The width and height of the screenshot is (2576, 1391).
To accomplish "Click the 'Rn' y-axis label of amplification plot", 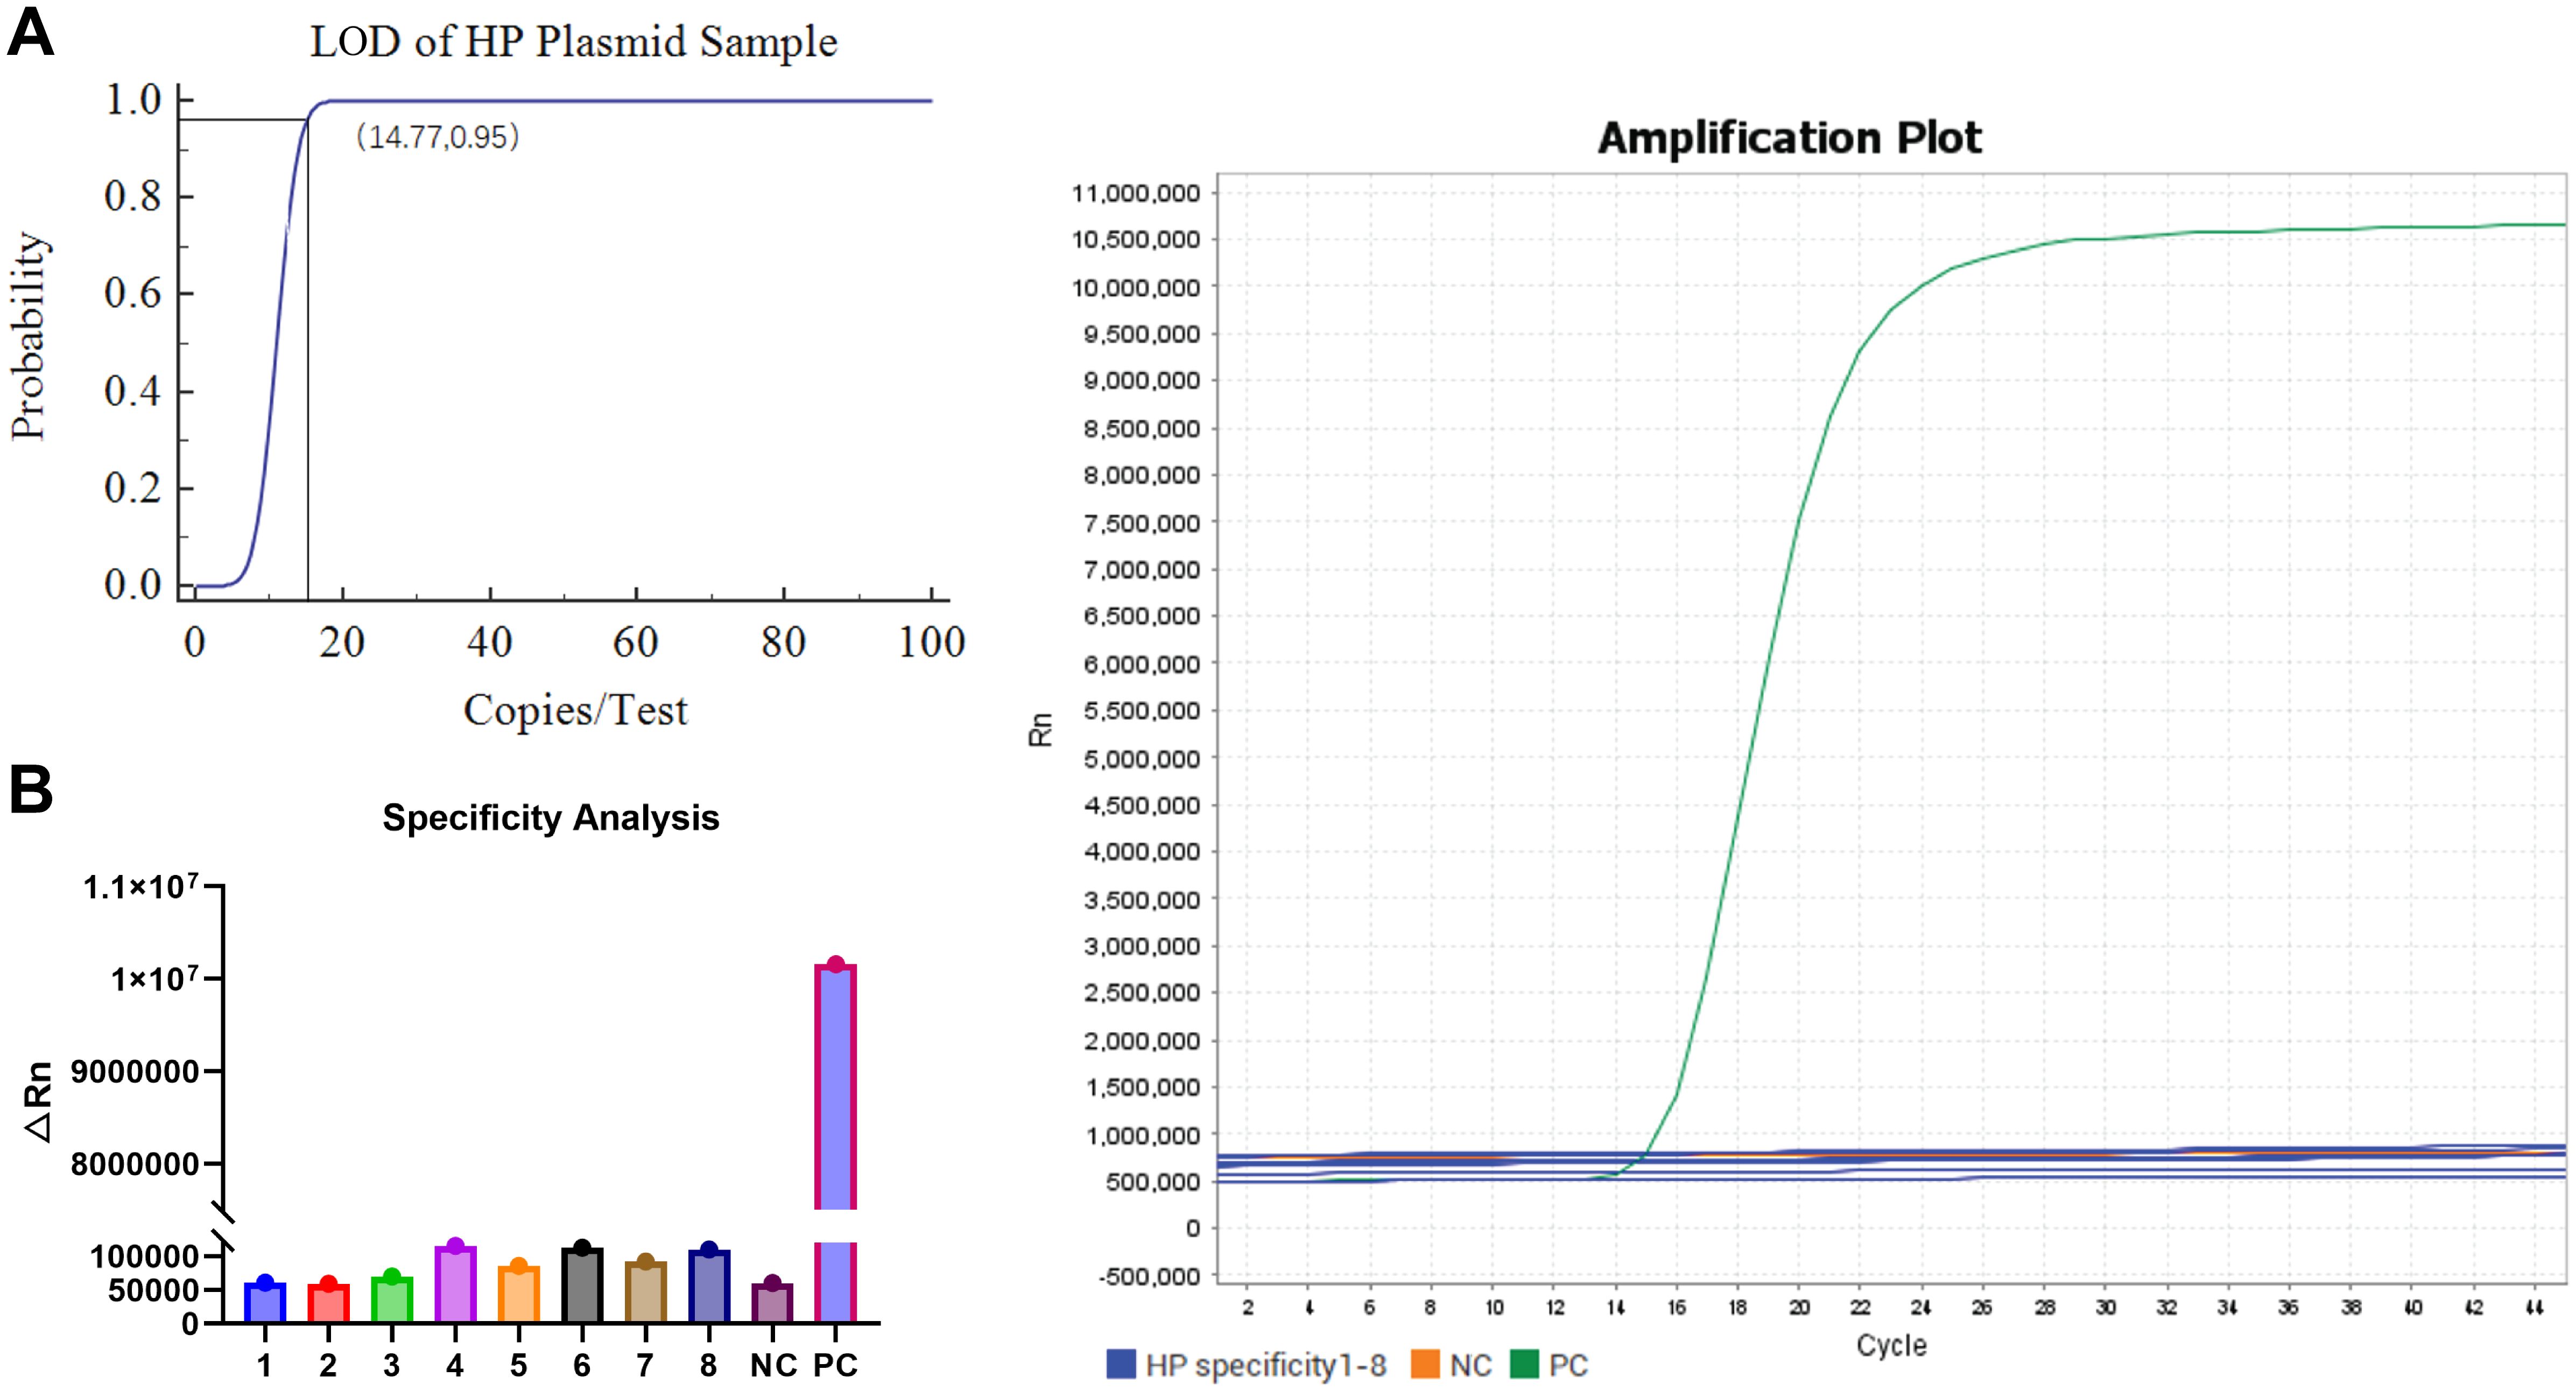I will coord(1040,730).
